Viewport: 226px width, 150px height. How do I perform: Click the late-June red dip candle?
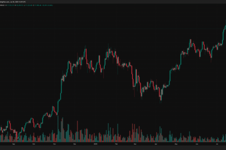tap(211, 56)
